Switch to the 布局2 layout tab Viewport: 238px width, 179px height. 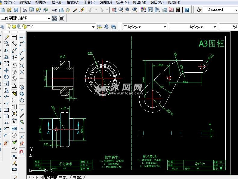tap(77, 177)
